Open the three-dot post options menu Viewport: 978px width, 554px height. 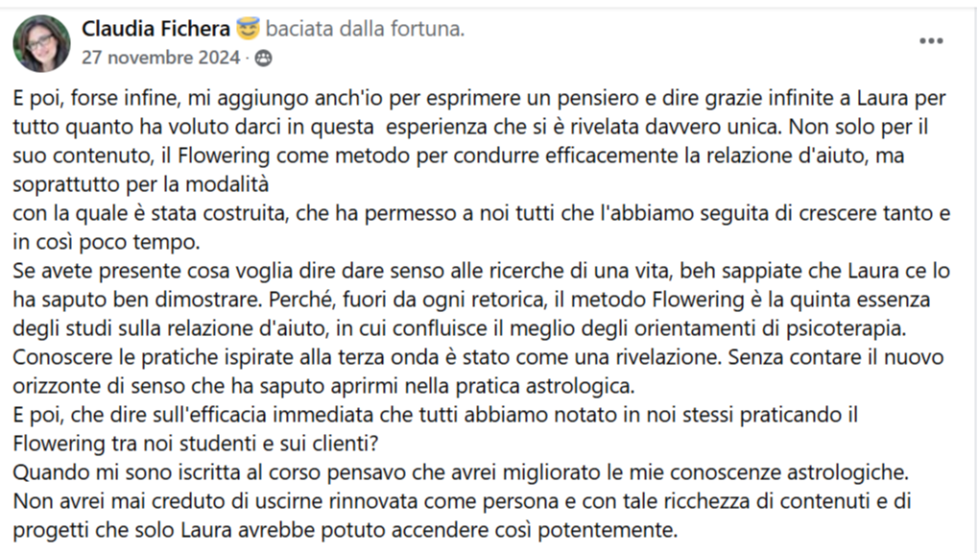click(x=931, y=41)
